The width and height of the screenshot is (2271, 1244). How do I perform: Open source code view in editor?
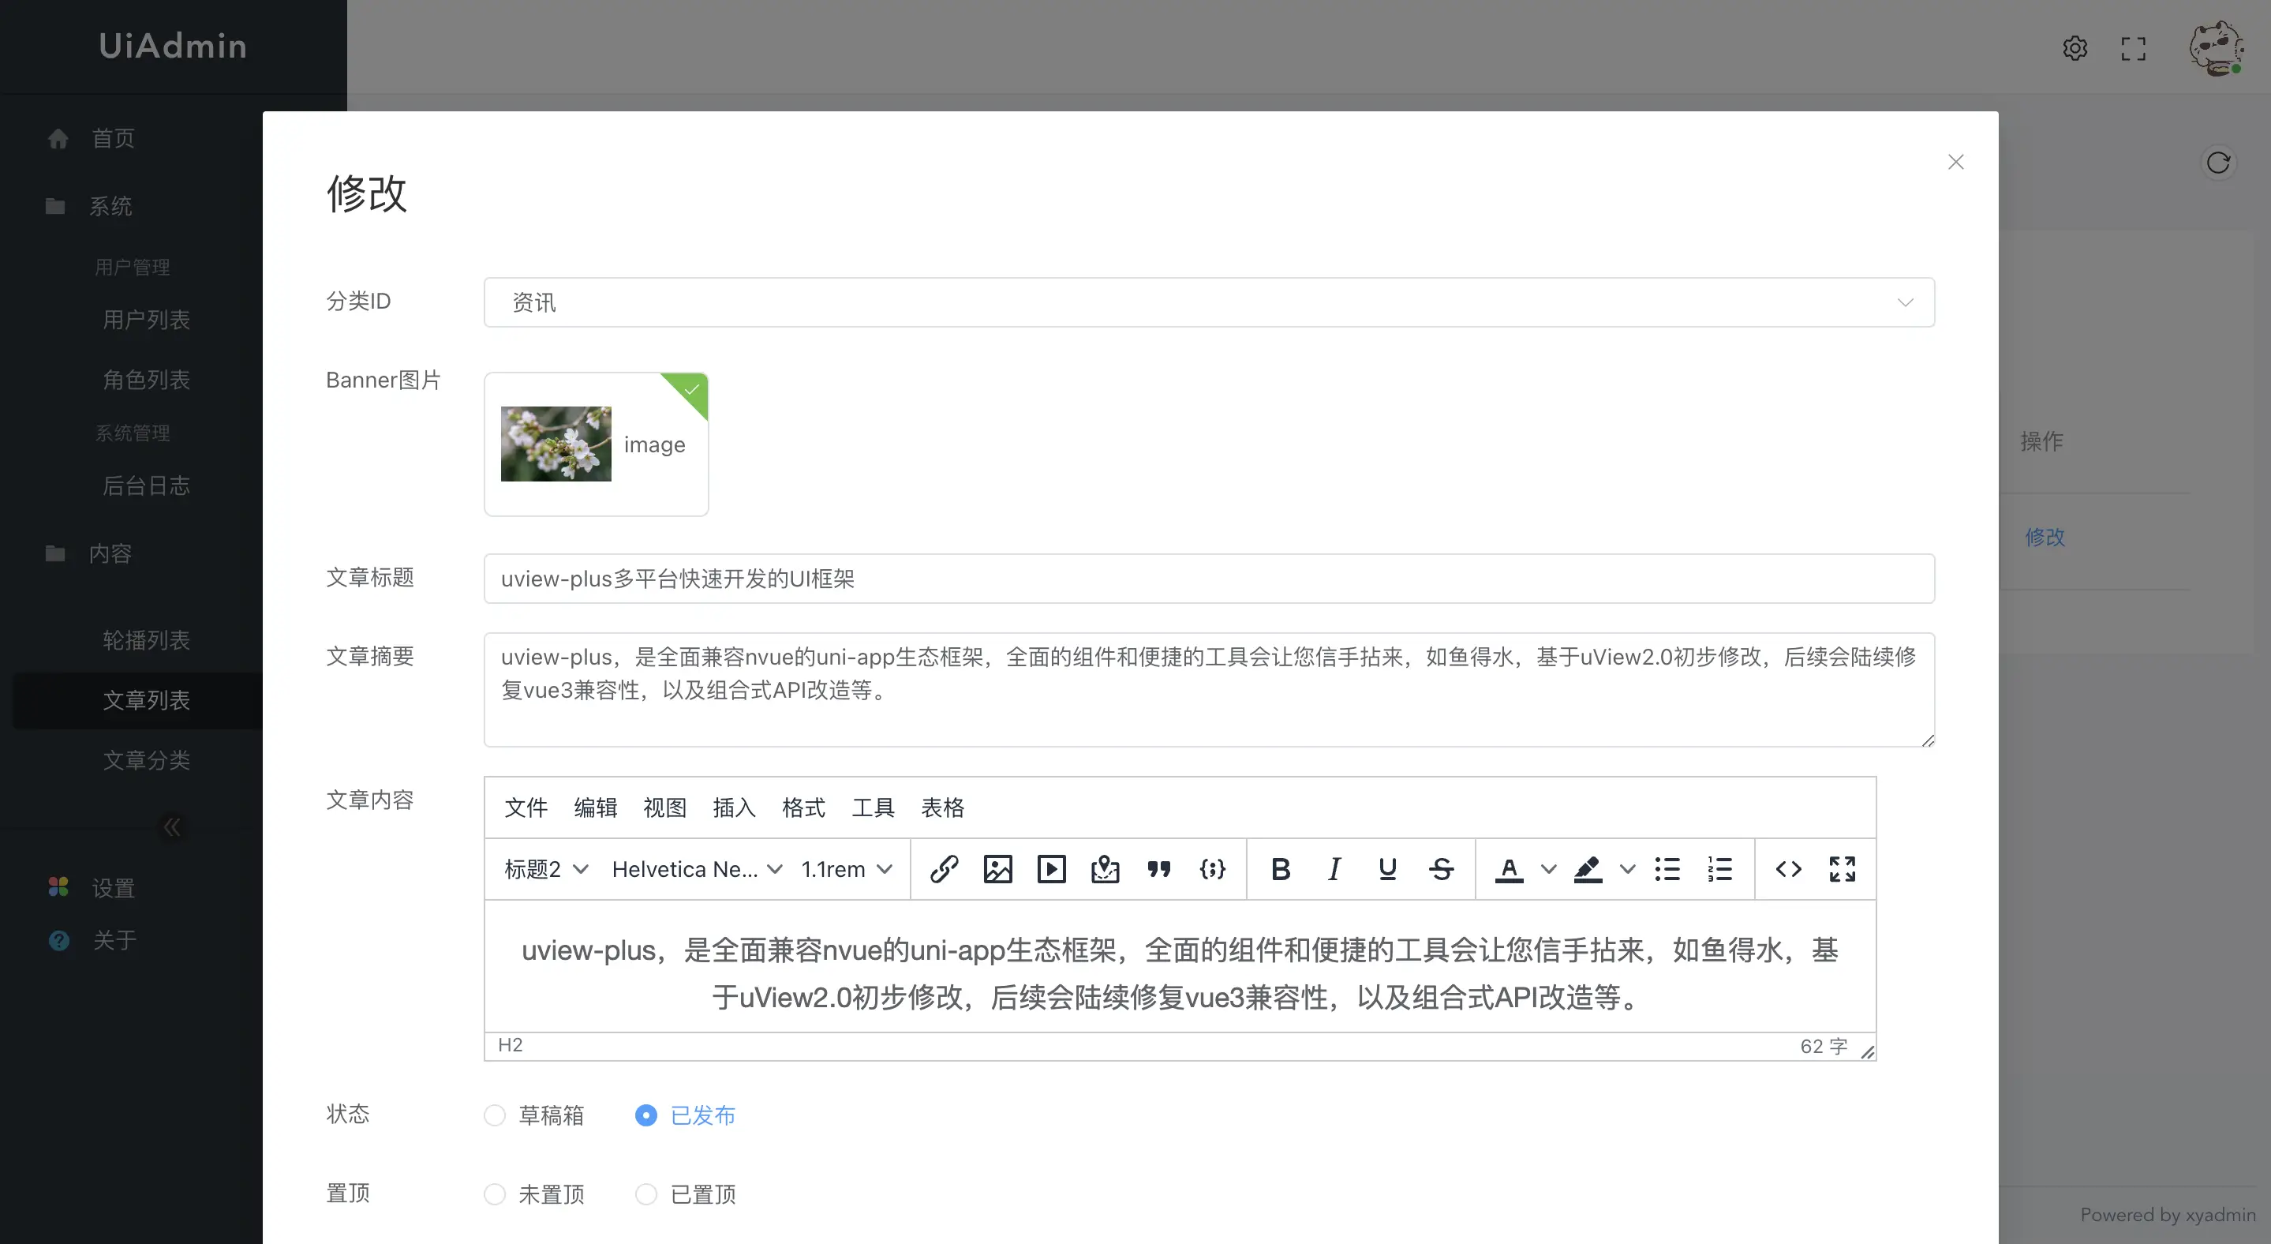click(1788, 868)
